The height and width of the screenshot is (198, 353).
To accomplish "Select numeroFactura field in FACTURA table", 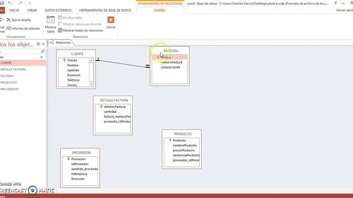I will tap(172, 62).
